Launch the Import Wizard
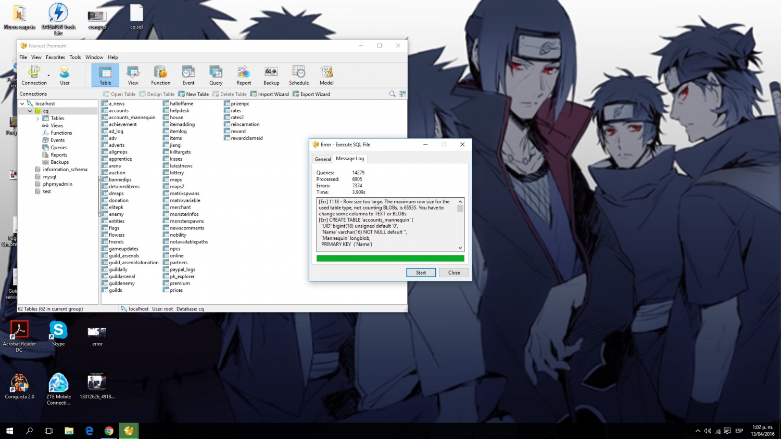The height and width of the screenshot is (439, 781). point(270,94)
